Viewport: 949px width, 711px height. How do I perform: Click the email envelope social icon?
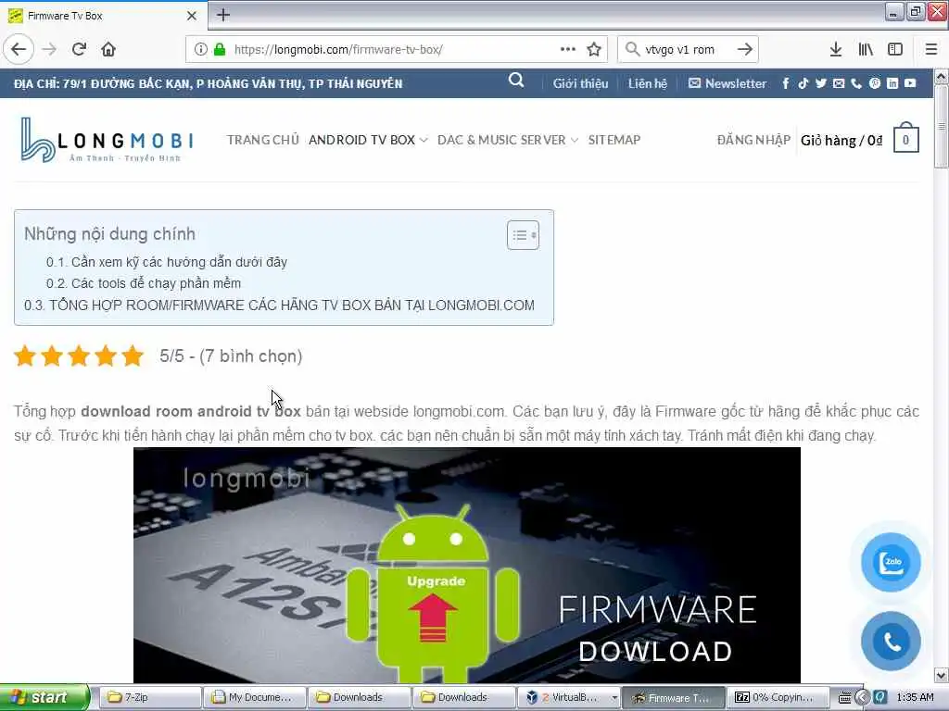click(x=838, y=83)
